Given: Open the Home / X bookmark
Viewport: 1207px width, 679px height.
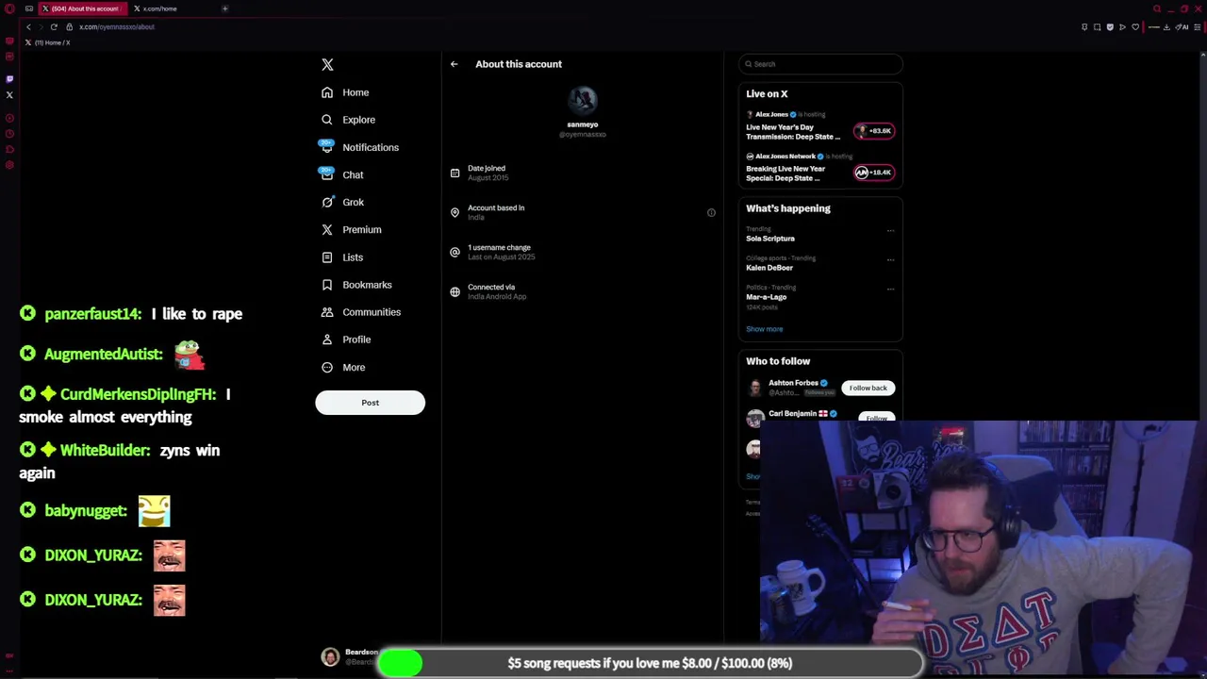Looking at the screenshot, I should click(48, 42).
